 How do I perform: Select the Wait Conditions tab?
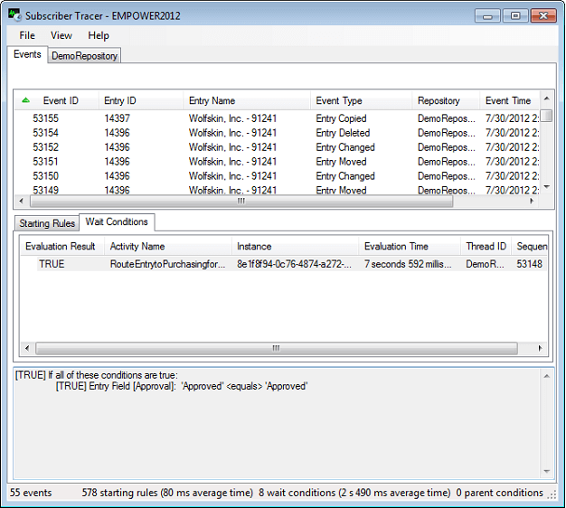[117, 221]
